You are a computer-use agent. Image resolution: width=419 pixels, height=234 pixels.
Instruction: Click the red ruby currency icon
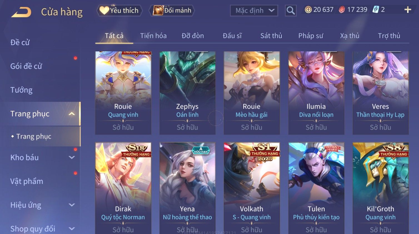click(342, 10)
